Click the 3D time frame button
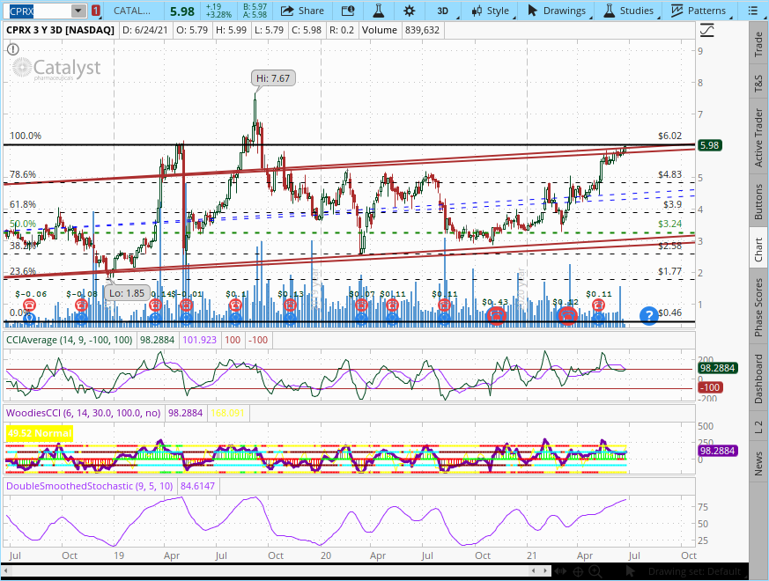The image size is (769, 581). [x=445, y=11]
